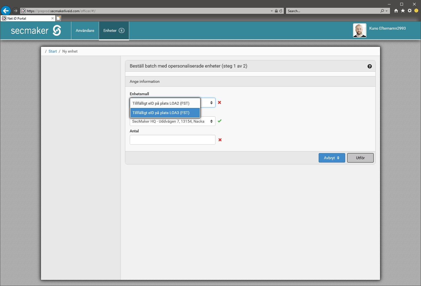Screen dimensions: 421x286
Task: Toggle the Enhetsmall dropdown arrow
Action: 211,103
